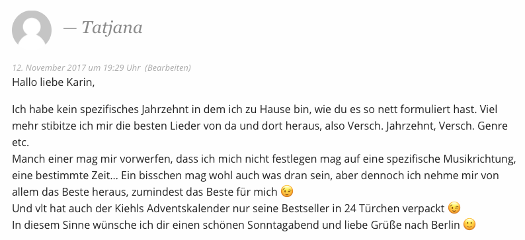This screenshot has height=240, width=525.
Task: Click Tatjana's gray avatar placeholder image
Action: 32,30
